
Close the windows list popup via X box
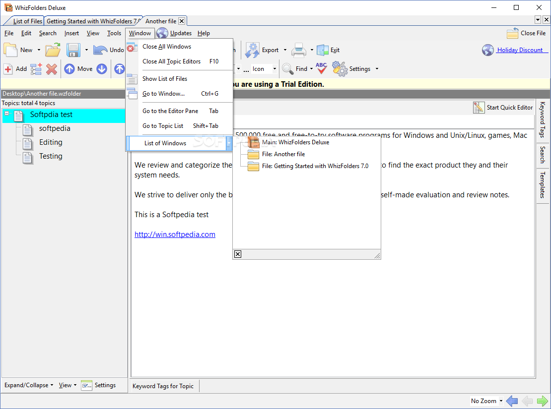[x=238, y=254]
